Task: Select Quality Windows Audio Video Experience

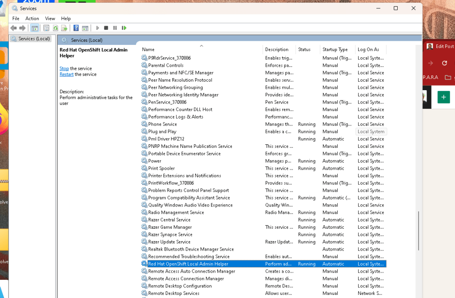Action: (x=263, y=205)
